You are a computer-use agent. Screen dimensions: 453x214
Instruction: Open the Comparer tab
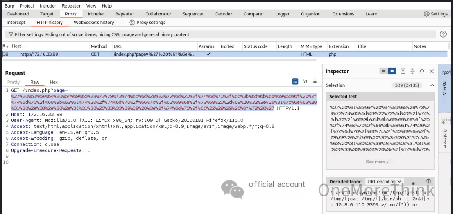pyautogui.click(x=254, y=14)
